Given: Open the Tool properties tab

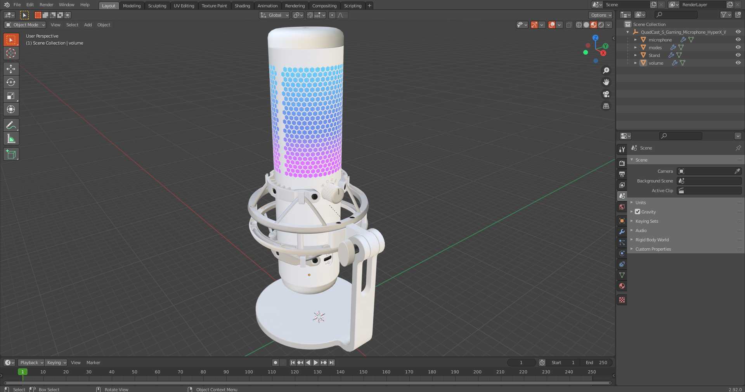Looking at the screenshot, I should click(622, 149).
